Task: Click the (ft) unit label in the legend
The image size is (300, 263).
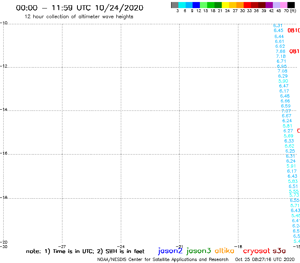Action: pos(293,11)
